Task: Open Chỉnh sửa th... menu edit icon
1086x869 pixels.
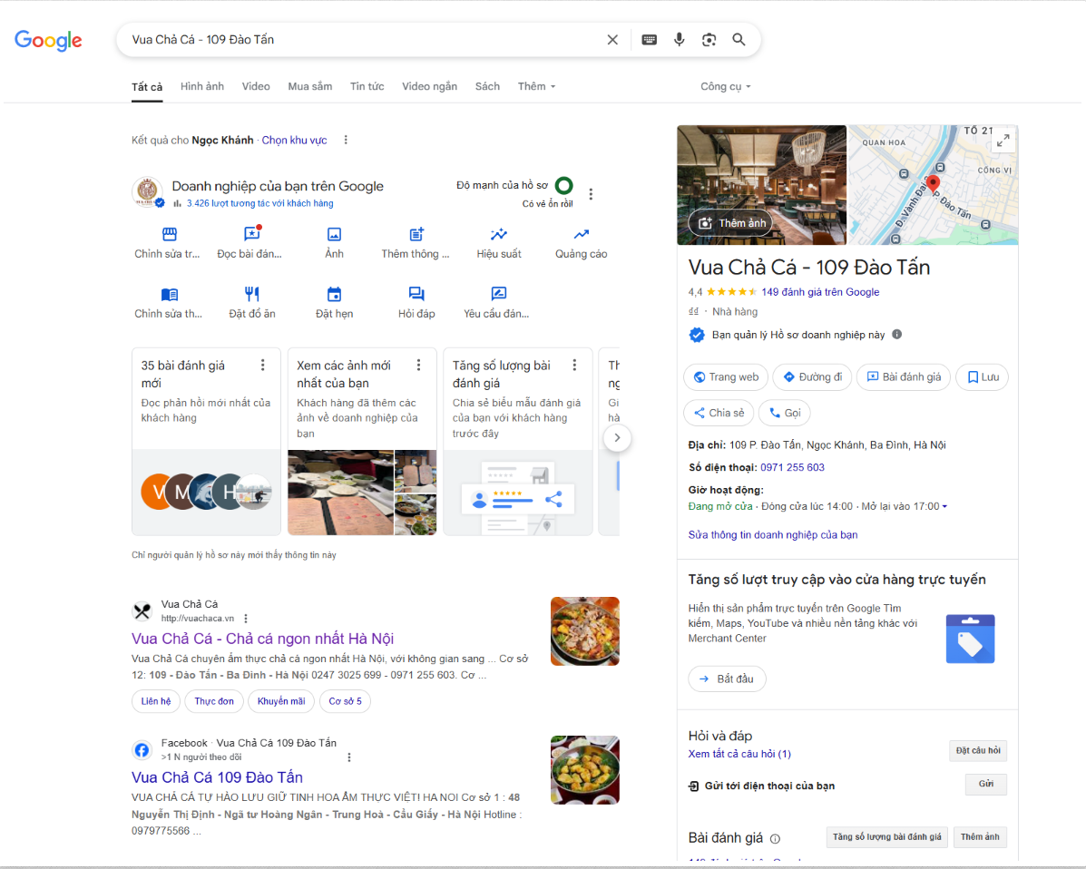Action: 169,294
